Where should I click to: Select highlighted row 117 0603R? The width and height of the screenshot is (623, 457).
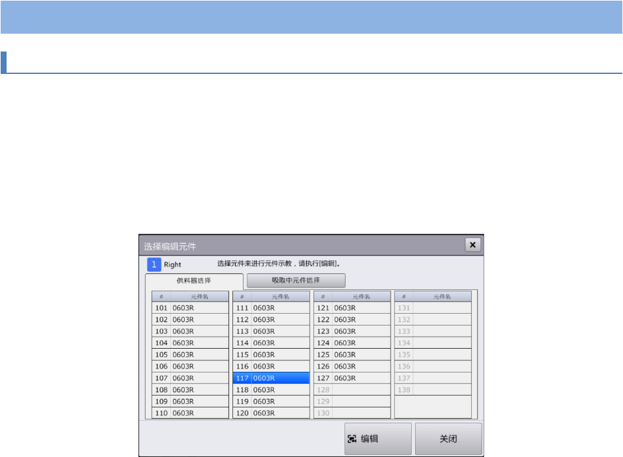tap(271, 378)
